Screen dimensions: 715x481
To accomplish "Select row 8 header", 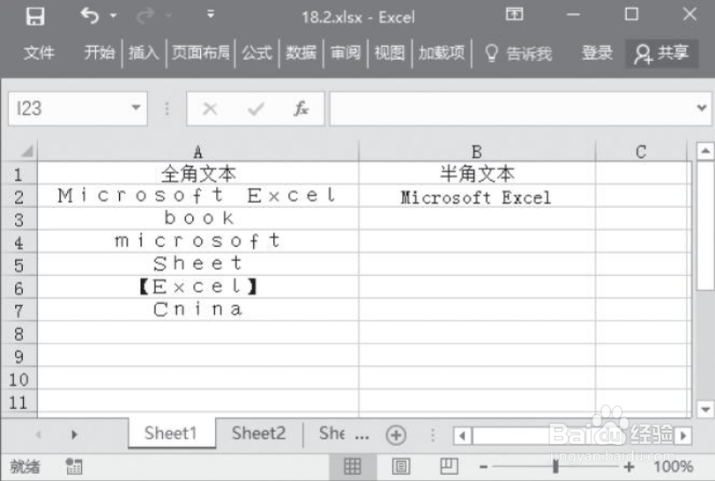I will [x=19, y=333].
